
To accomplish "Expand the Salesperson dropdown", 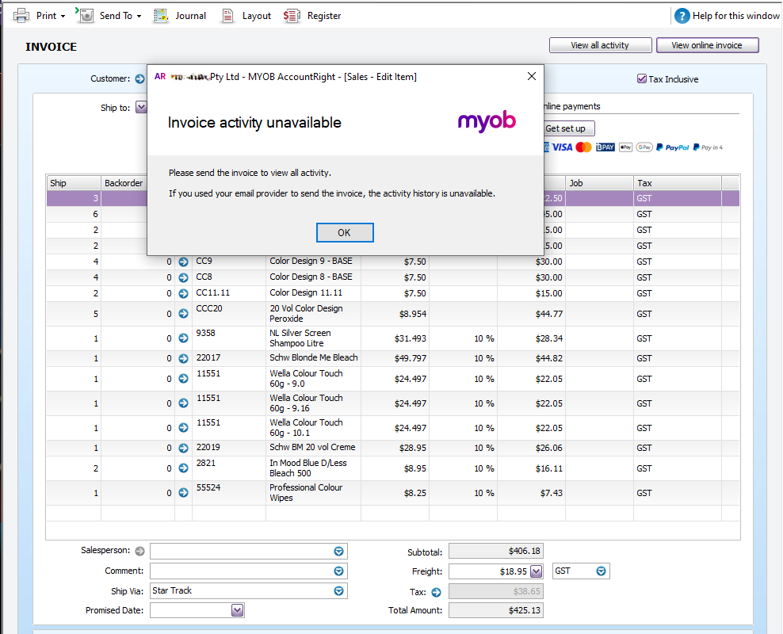I will [x=338, y=552].
